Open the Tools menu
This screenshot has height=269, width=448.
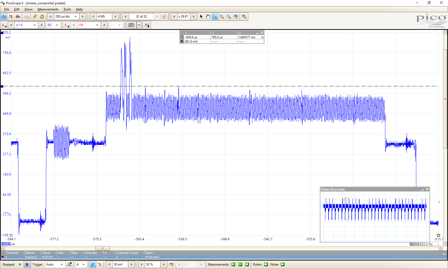coord(67,9)
